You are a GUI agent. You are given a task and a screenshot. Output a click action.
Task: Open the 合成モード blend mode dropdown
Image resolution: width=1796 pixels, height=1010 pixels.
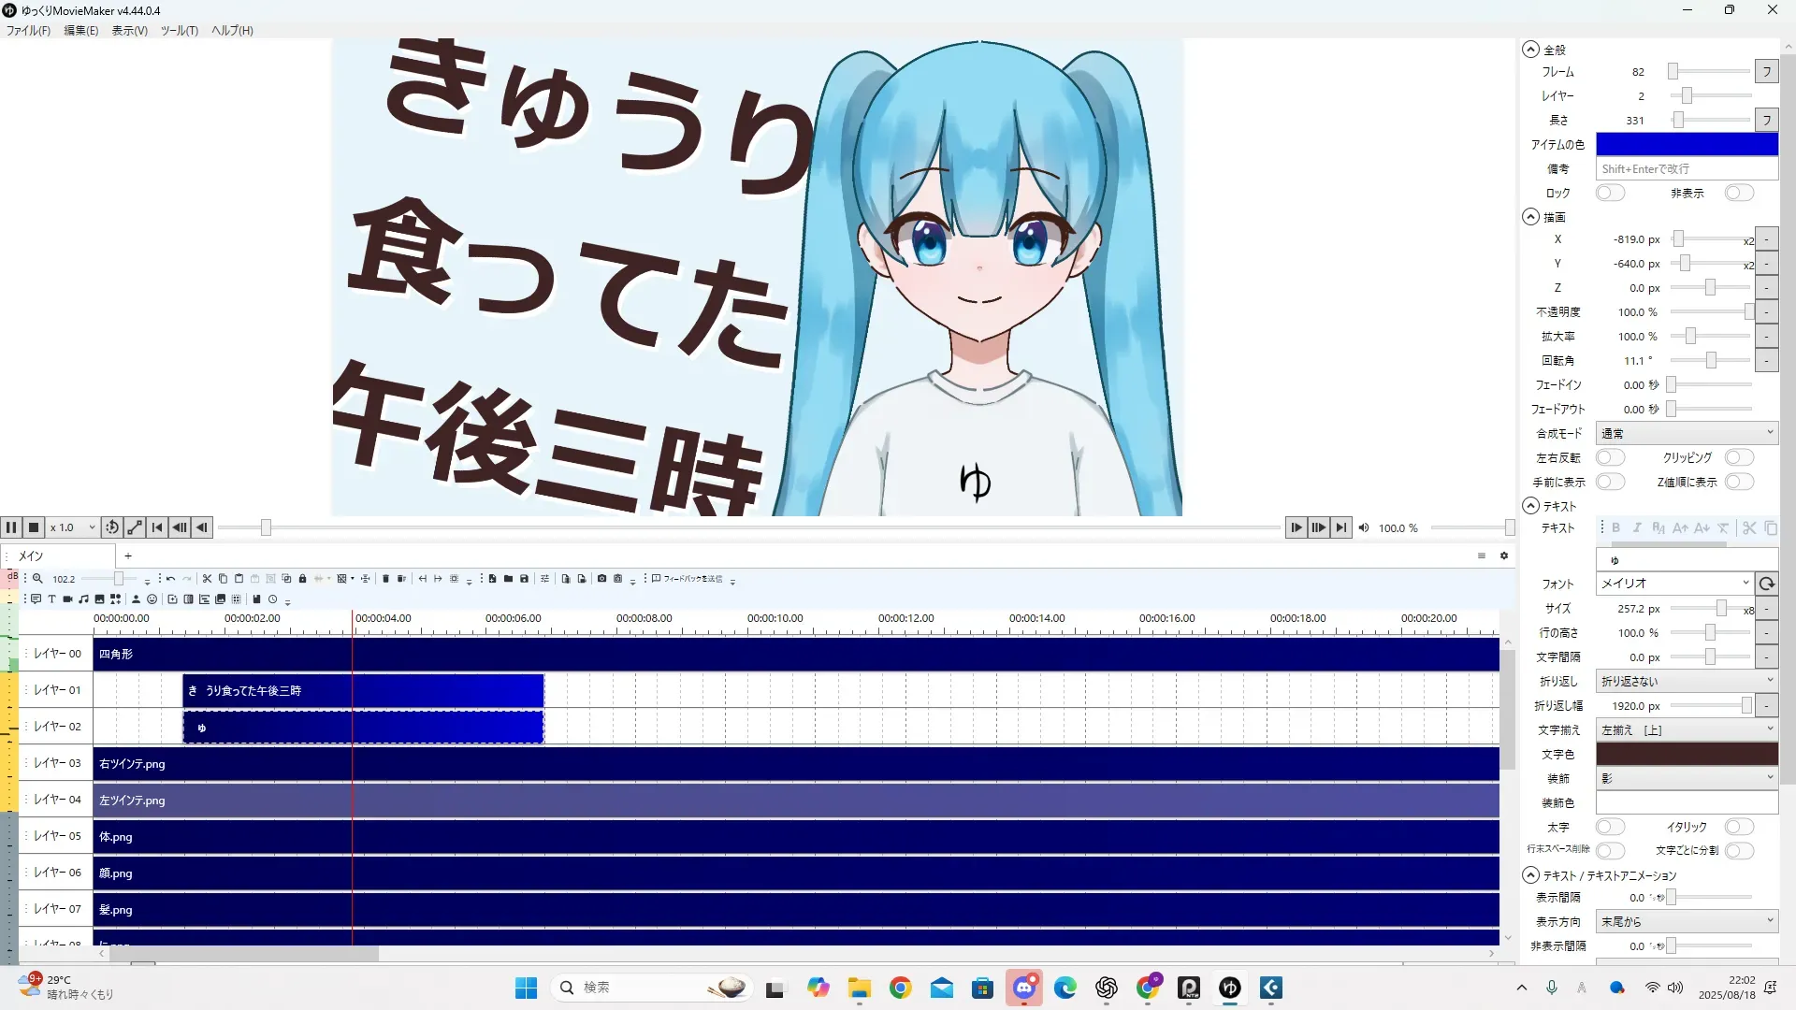coord(1686,433)
